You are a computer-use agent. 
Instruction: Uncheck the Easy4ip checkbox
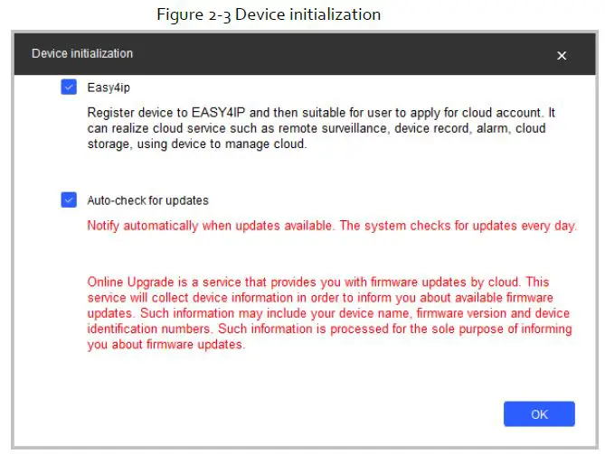[x=69, y=87]
